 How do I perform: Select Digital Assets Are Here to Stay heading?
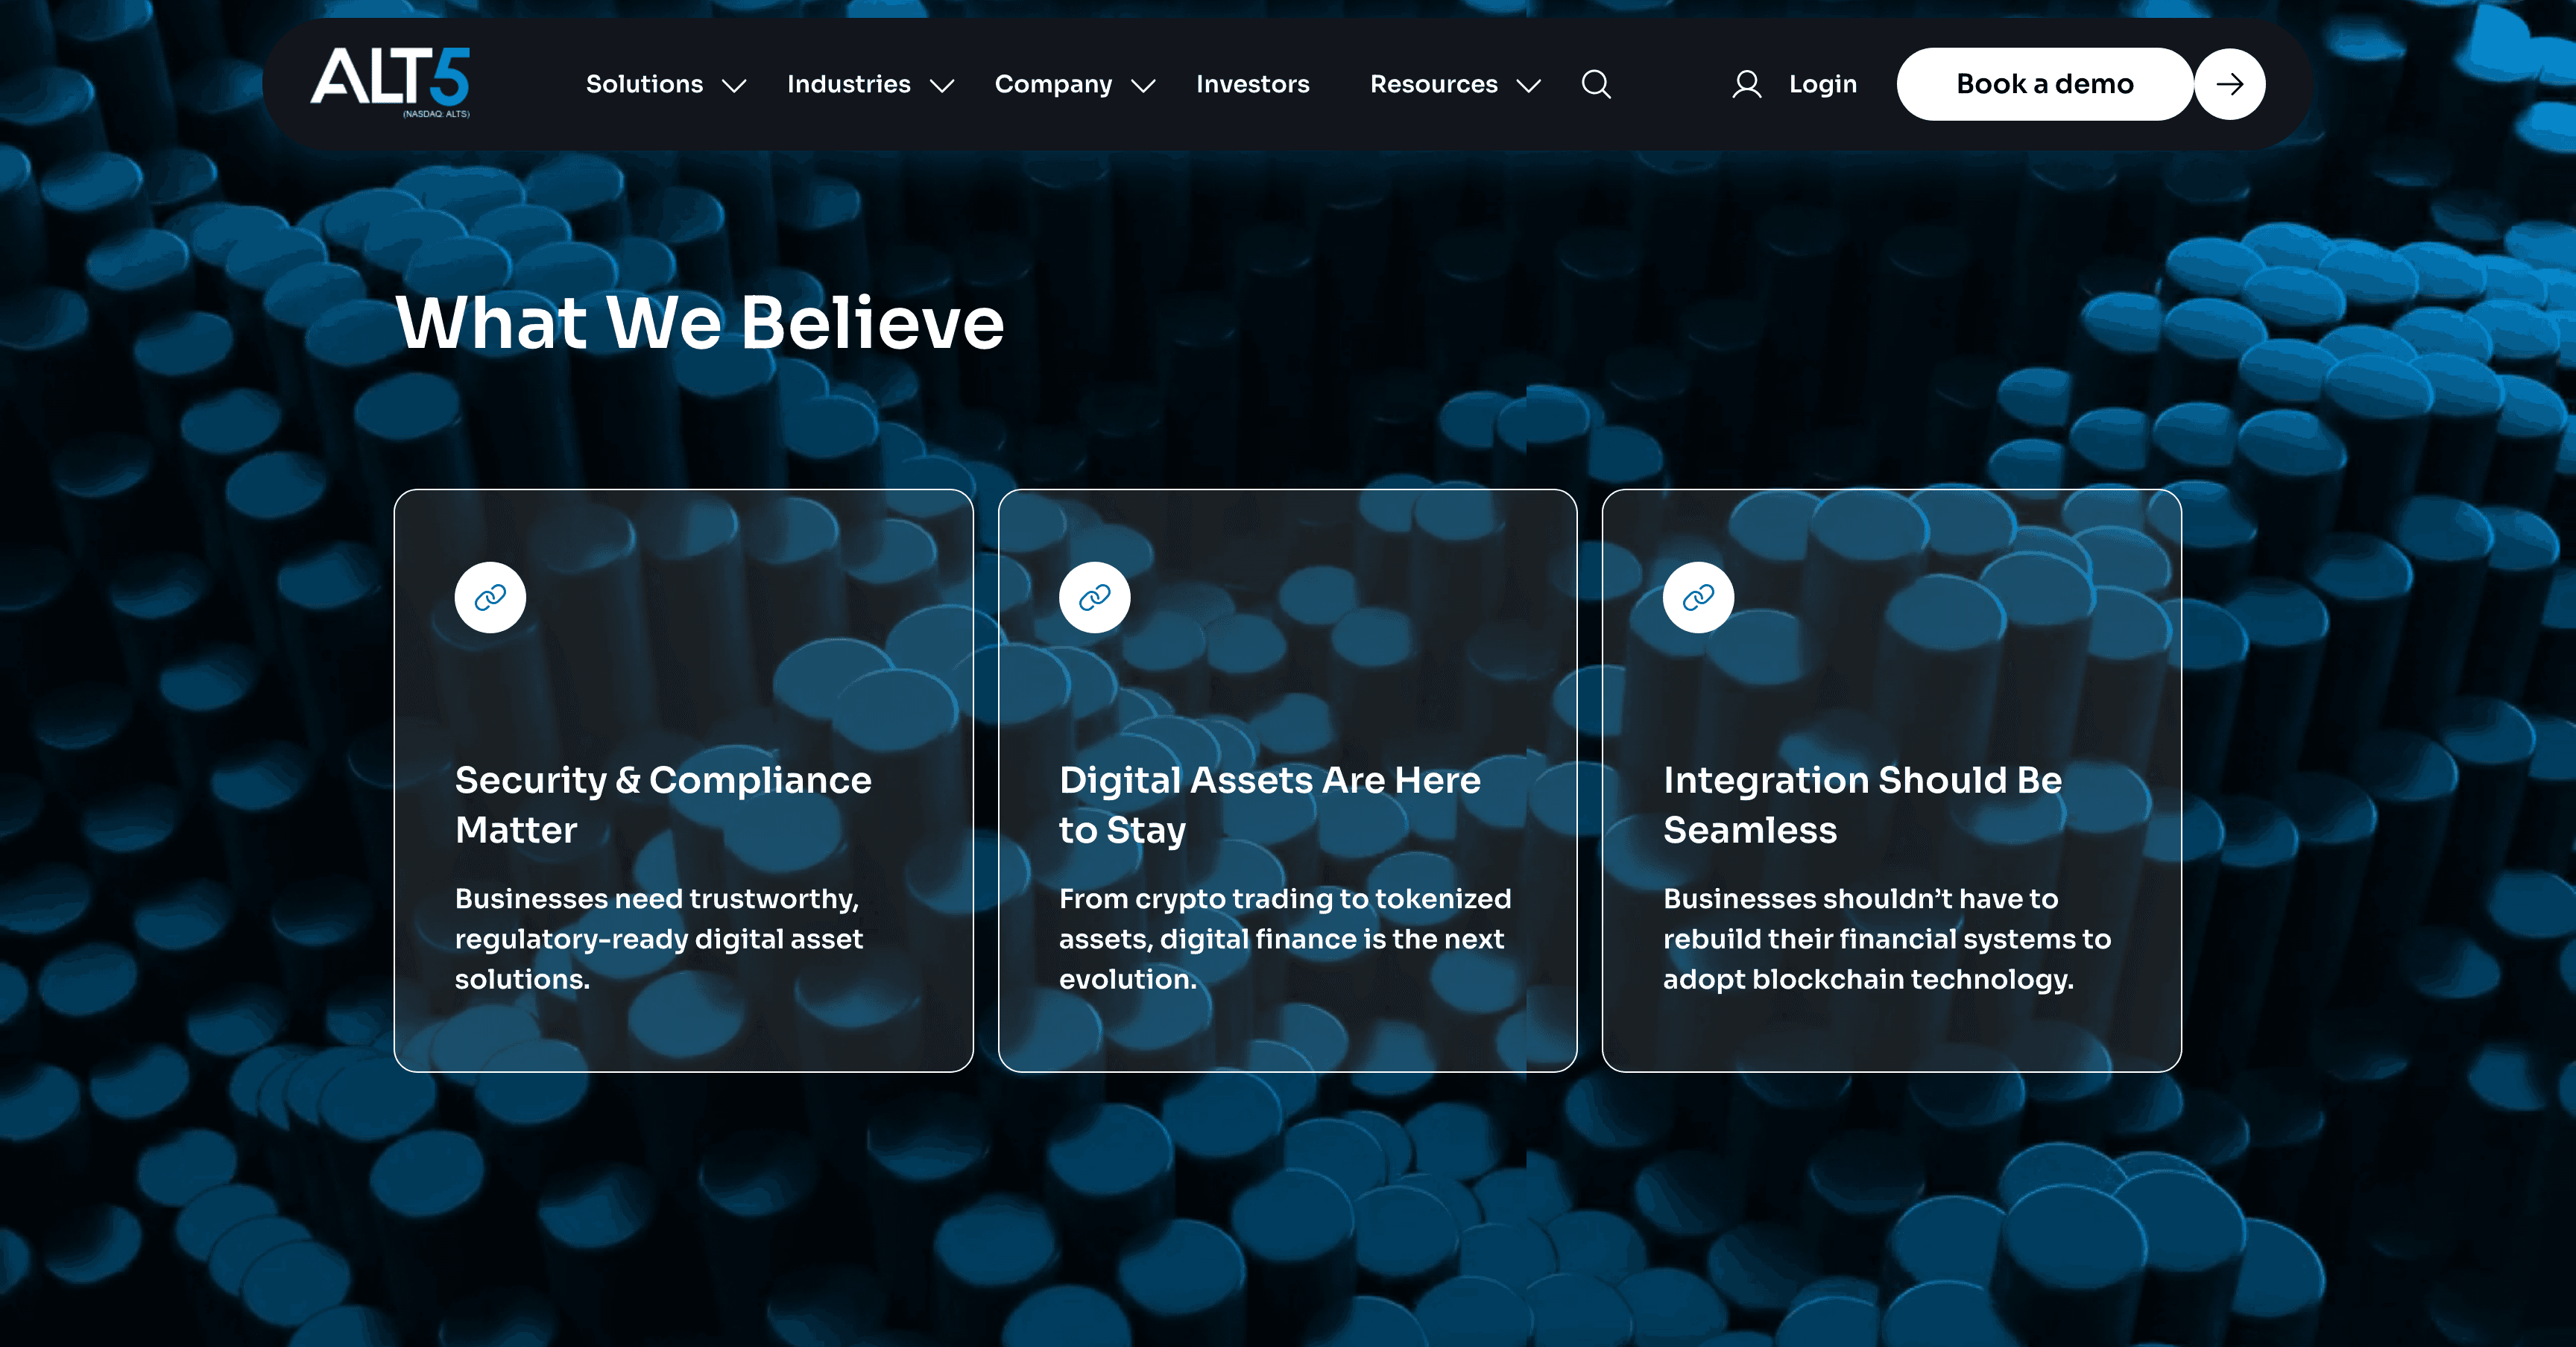click(1269, 805)
